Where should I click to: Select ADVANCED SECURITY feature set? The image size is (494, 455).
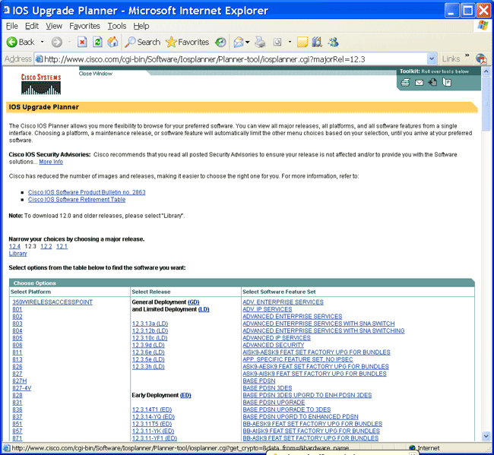273,345
